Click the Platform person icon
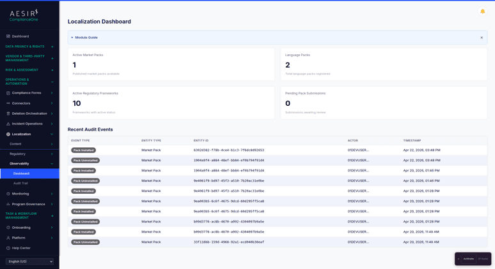Screen dimensions: 495x269 click(8, 238)
